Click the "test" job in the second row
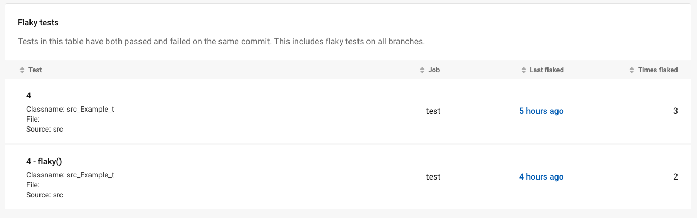The width and height of the screenshot is (697, 218). click(433, 177)
